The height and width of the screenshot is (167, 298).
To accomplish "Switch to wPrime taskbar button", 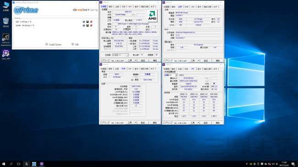I will (x=34, y=164).
